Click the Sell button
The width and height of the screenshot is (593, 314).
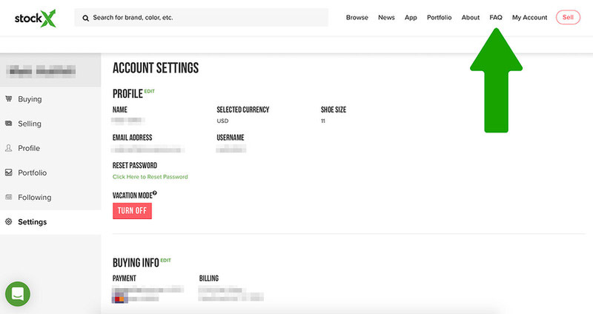click(x=568, y=17)
